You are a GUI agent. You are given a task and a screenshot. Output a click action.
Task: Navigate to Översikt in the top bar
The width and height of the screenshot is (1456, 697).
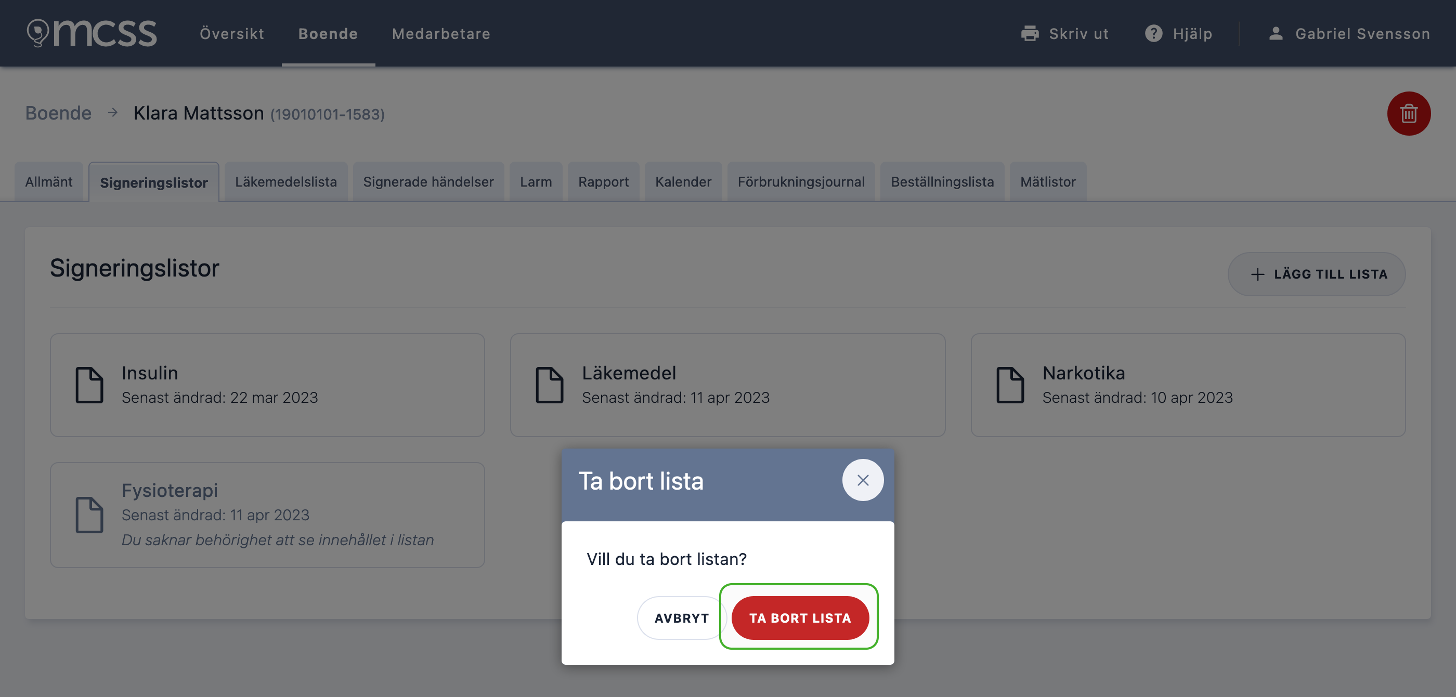[232, 33]
